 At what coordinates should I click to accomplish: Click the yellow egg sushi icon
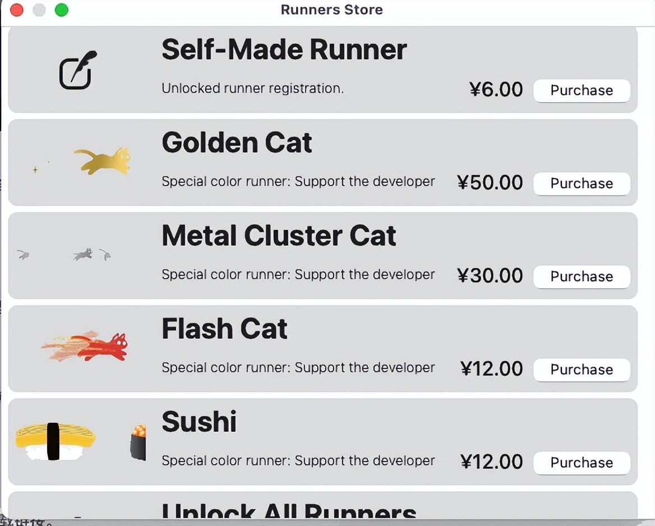coord(55,441)
